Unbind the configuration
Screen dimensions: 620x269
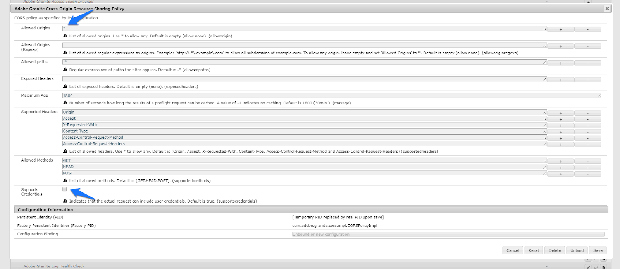(x=577, y=250)
